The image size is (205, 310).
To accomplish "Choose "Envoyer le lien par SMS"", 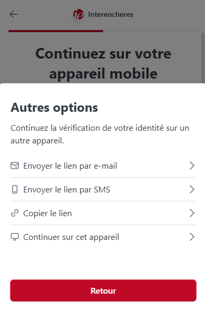I will coord(103,189).
